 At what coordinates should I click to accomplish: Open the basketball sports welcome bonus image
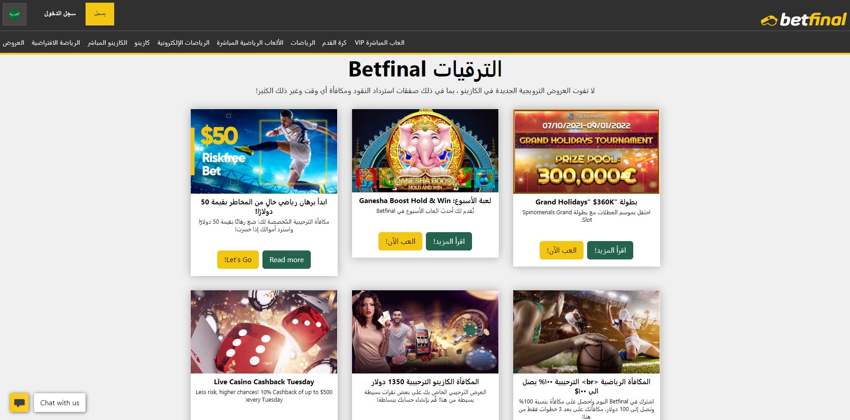click(586, 332)
